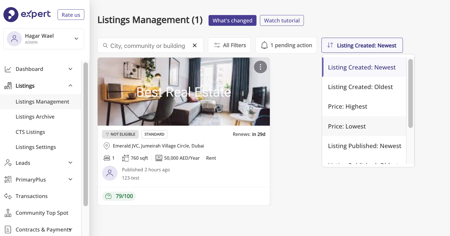450x236 pixels.
Task: Expand the Hagar Wael account dropdown
Action: [x=76, y=39]
